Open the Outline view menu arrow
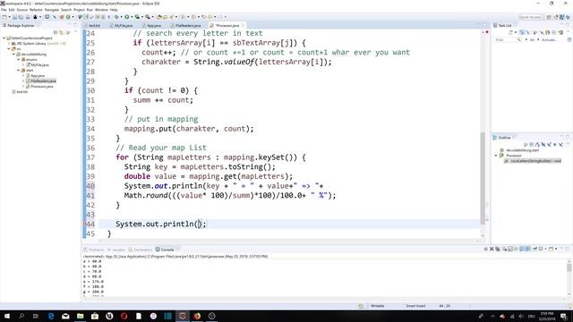 pos(569,143)
